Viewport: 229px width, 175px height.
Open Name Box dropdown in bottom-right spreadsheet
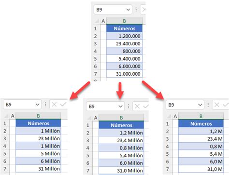(200, 105)
